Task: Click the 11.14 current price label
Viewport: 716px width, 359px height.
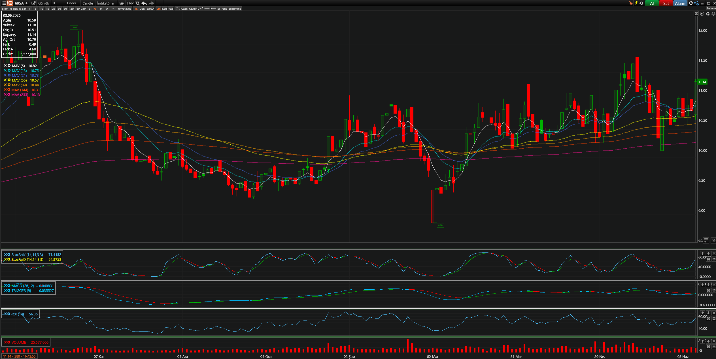Action: (x=702, y=82)
